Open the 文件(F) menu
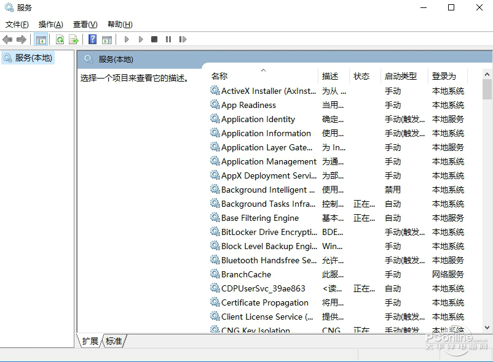The image size is (493, 362). coord(17,24)
